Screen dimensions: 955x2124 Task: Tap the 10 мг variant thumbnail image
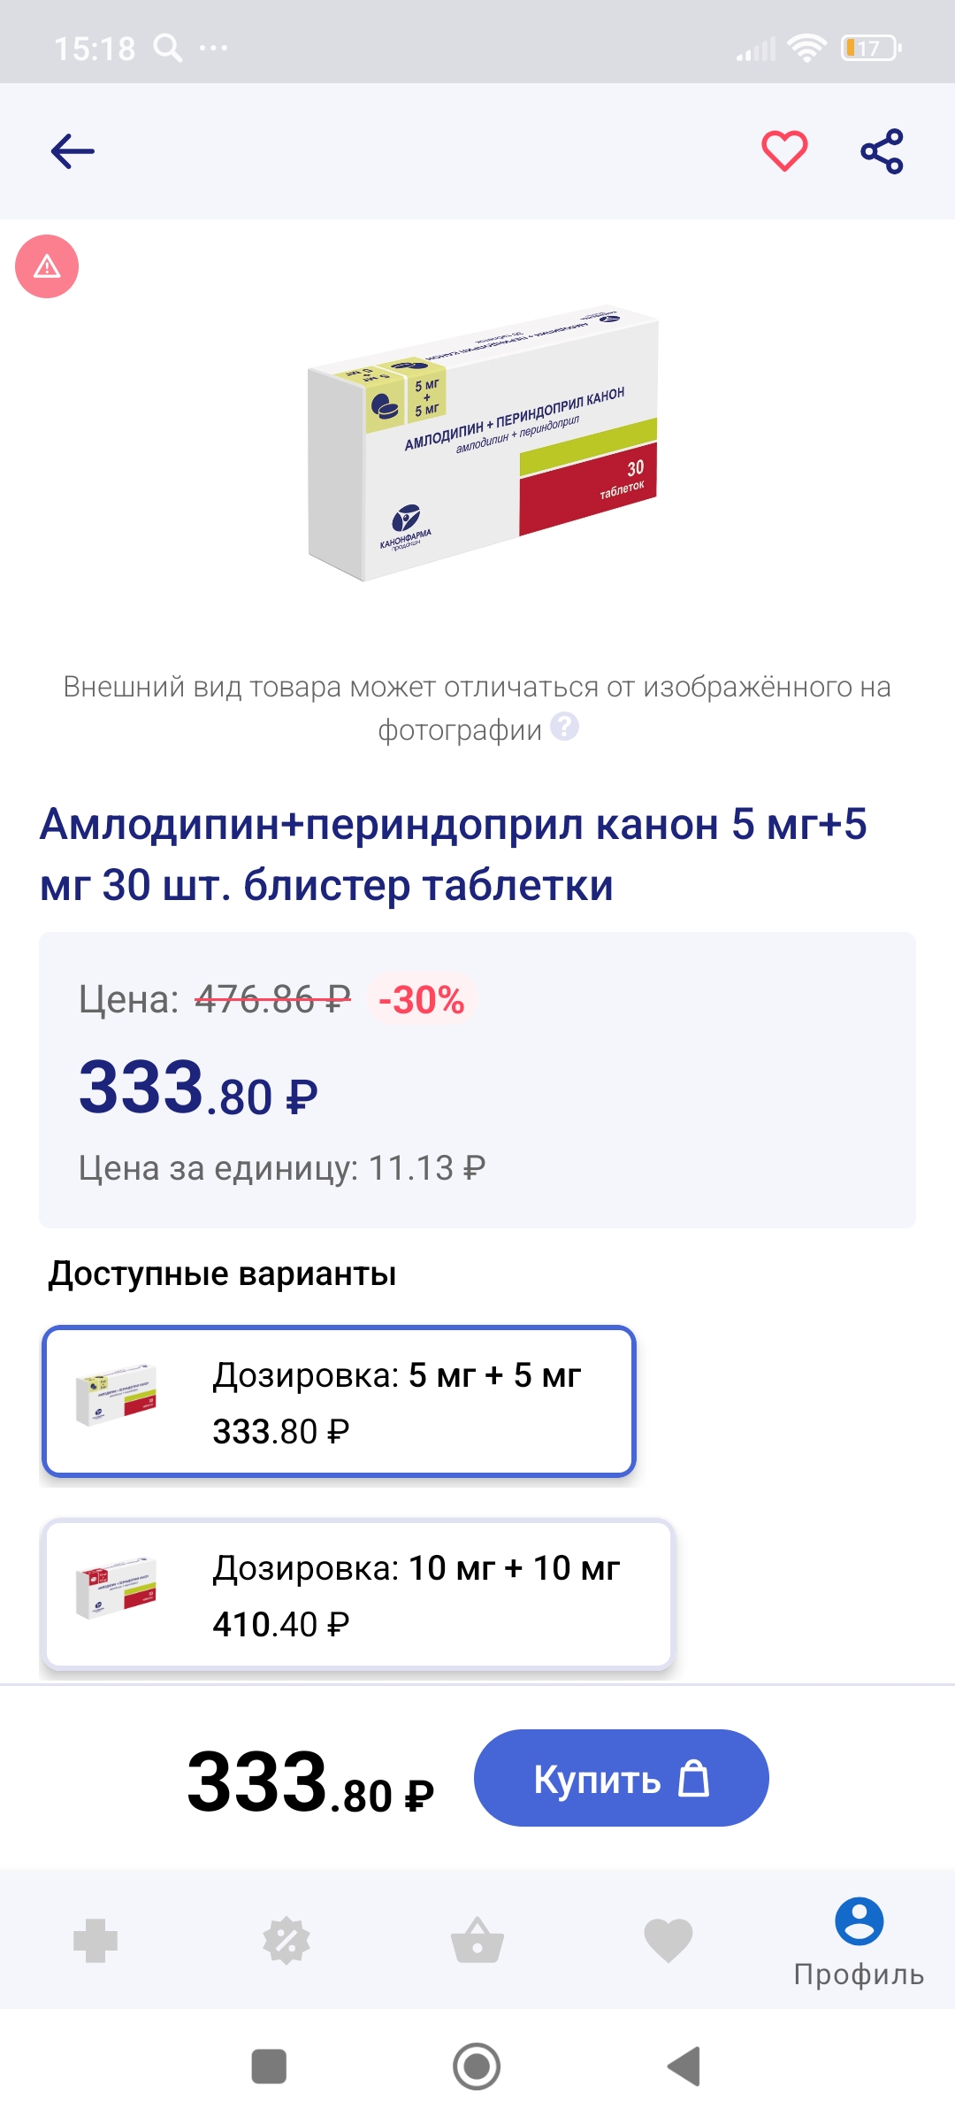116,1589
